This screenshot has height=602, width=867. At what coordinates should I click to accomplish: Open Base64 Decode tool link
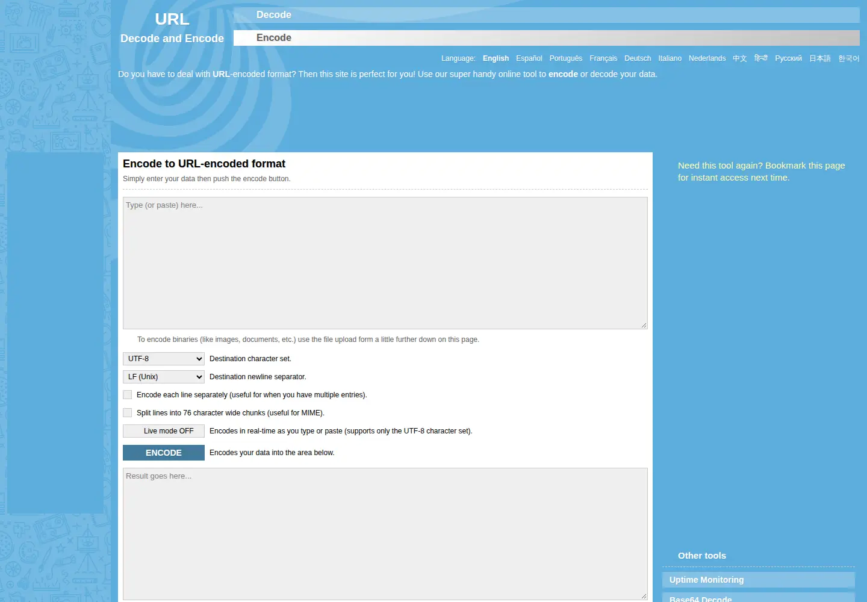coord(759,598)
